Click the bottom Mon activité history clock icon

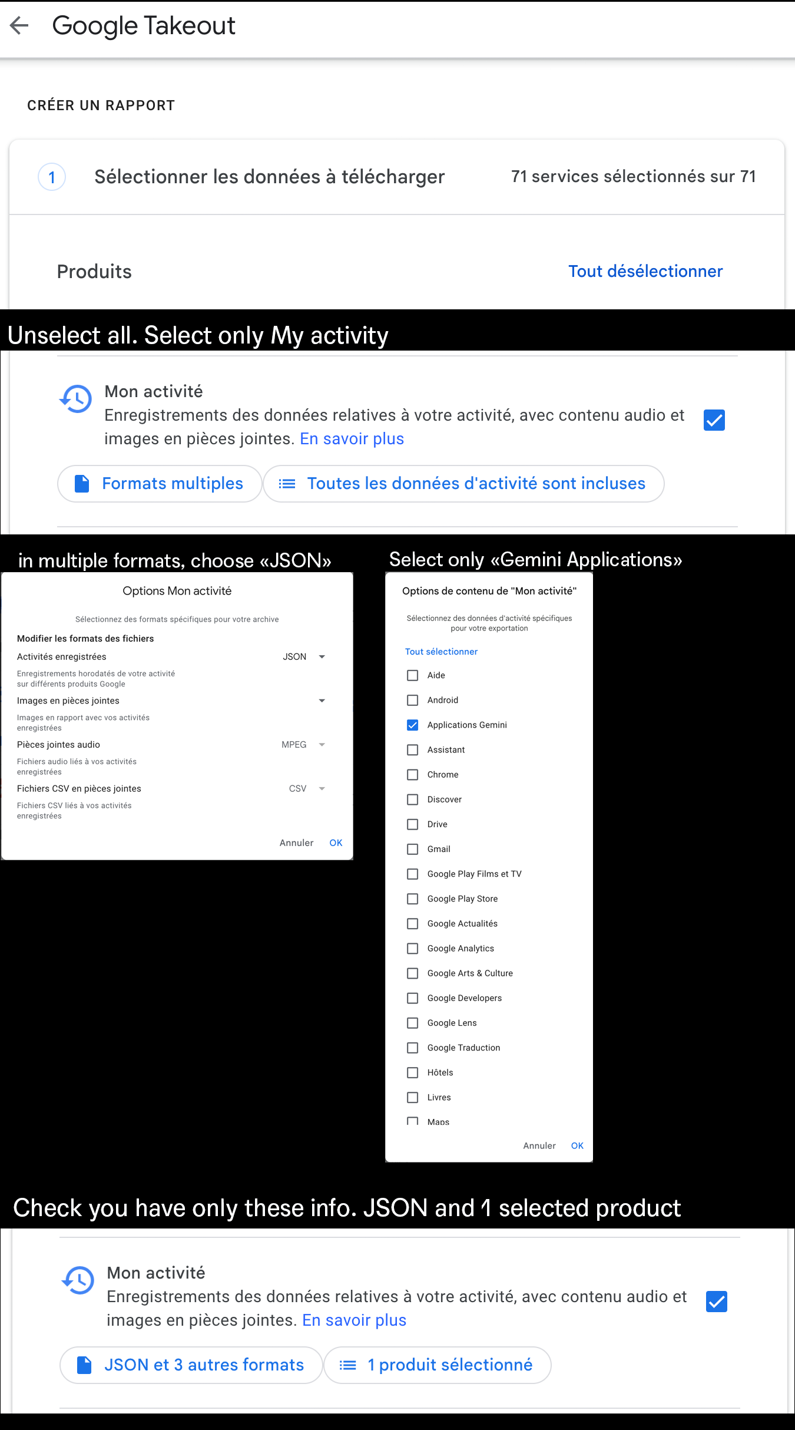(x=78, y=1280)
